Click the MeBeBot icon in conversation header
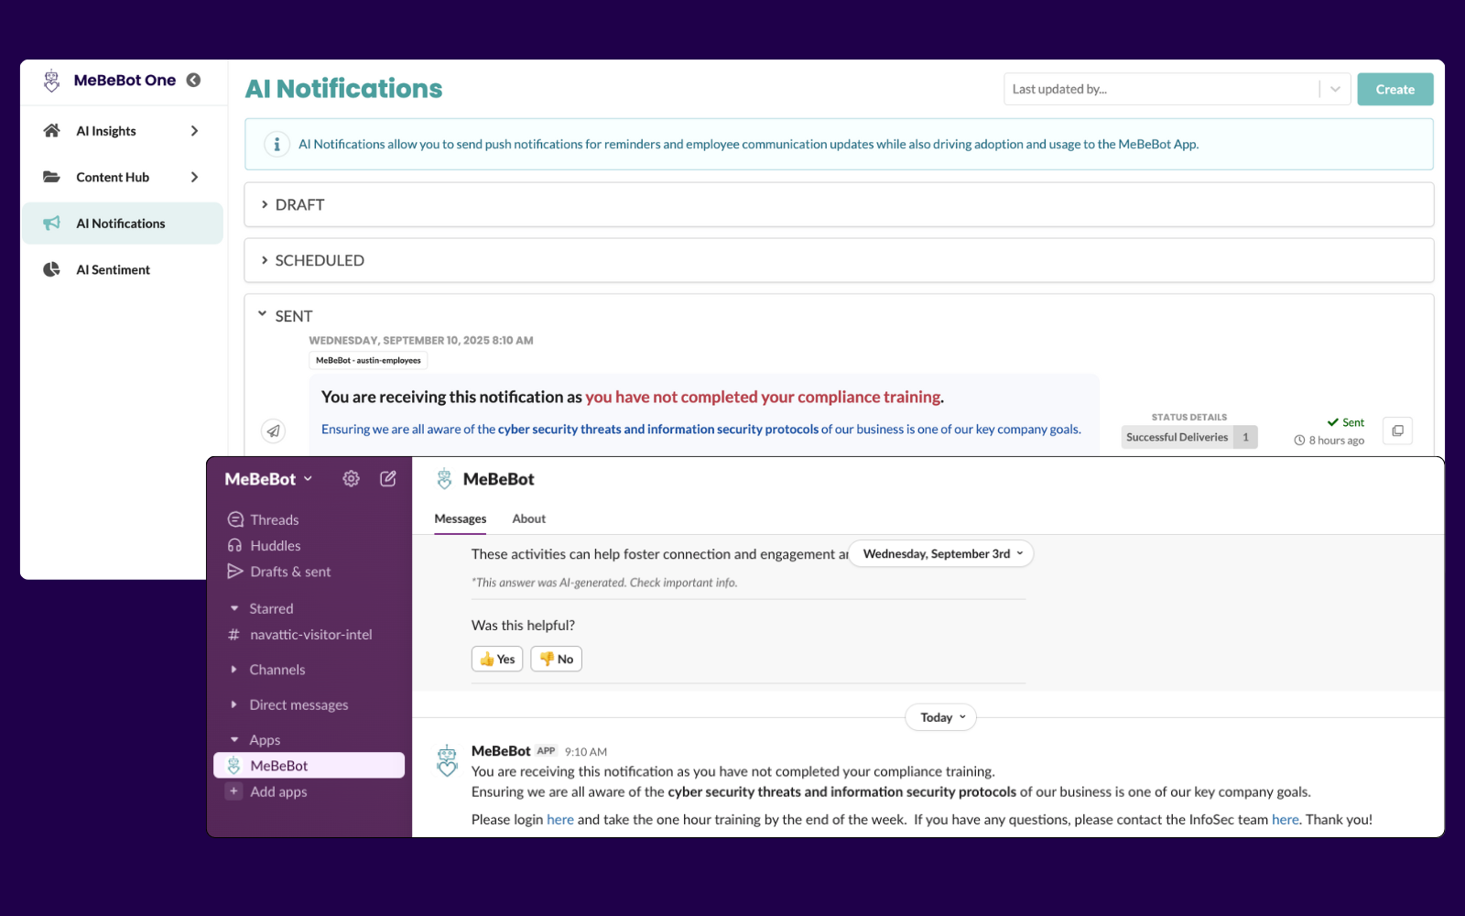 coord(444,478)
